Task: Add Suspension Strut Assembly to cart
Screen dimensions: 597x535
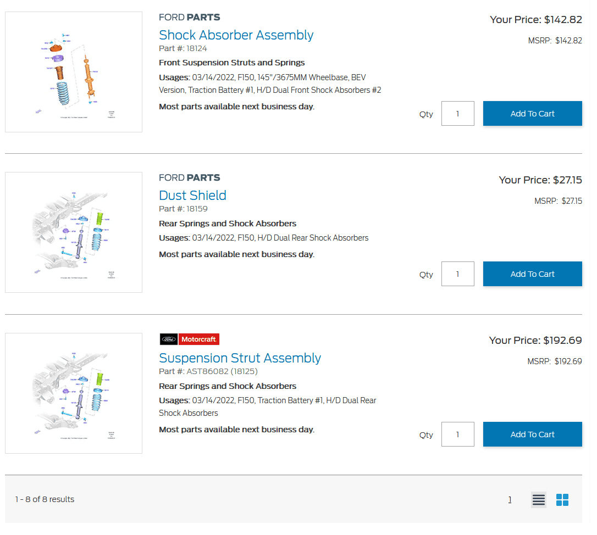Action: pos(532,434)
